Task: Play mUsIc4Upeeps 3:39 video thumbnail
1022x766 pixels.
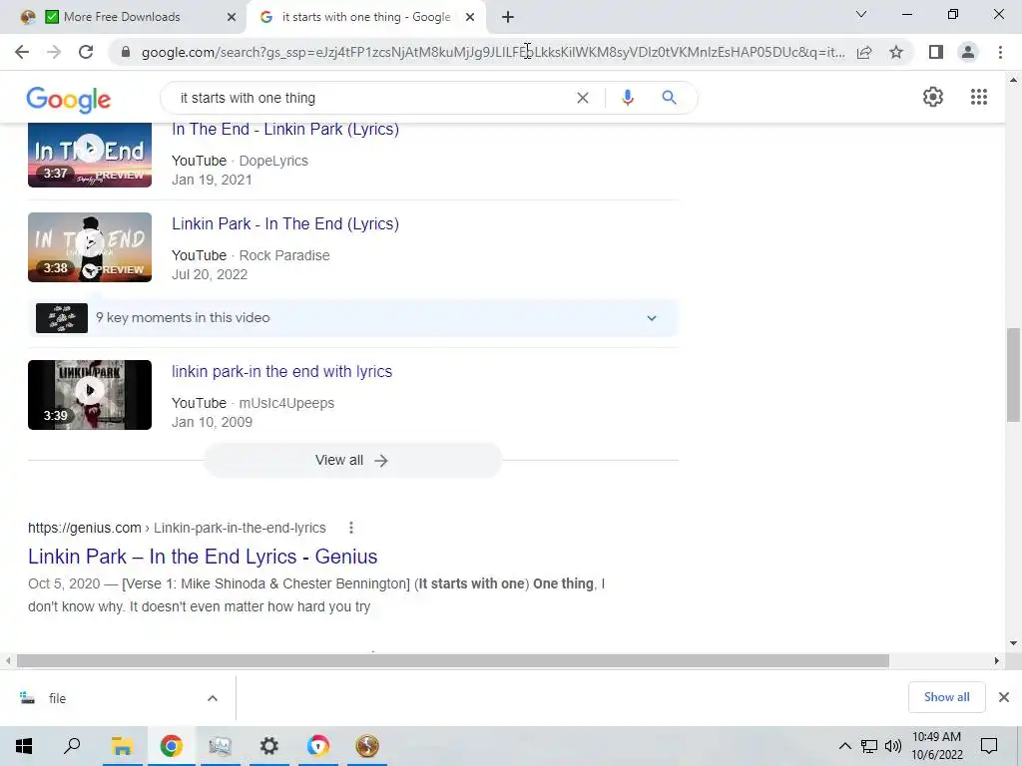Action: (90, 395)
